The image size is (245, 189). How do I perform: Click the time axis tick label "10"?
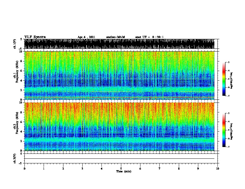217,169
